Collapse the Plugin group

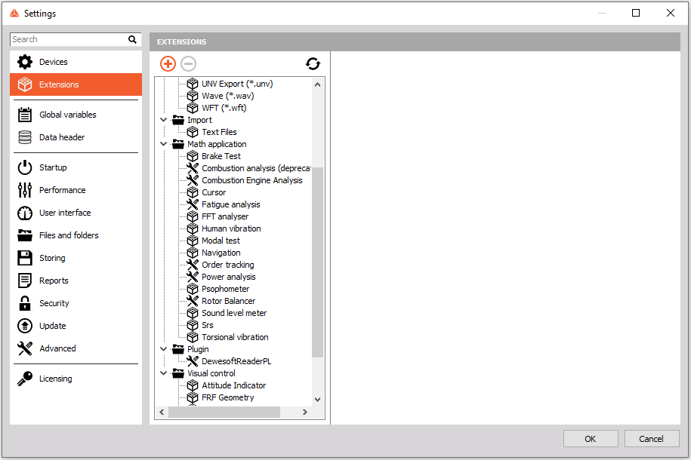[x=163, y=349]
